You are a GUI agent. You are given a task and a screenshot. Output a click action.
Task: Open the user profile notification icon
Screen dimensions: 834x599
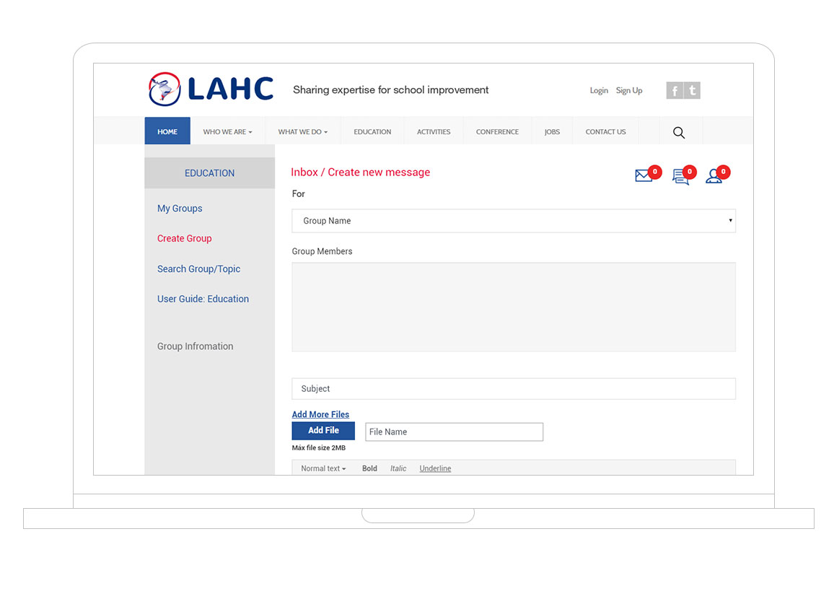[x=714, y=176]
